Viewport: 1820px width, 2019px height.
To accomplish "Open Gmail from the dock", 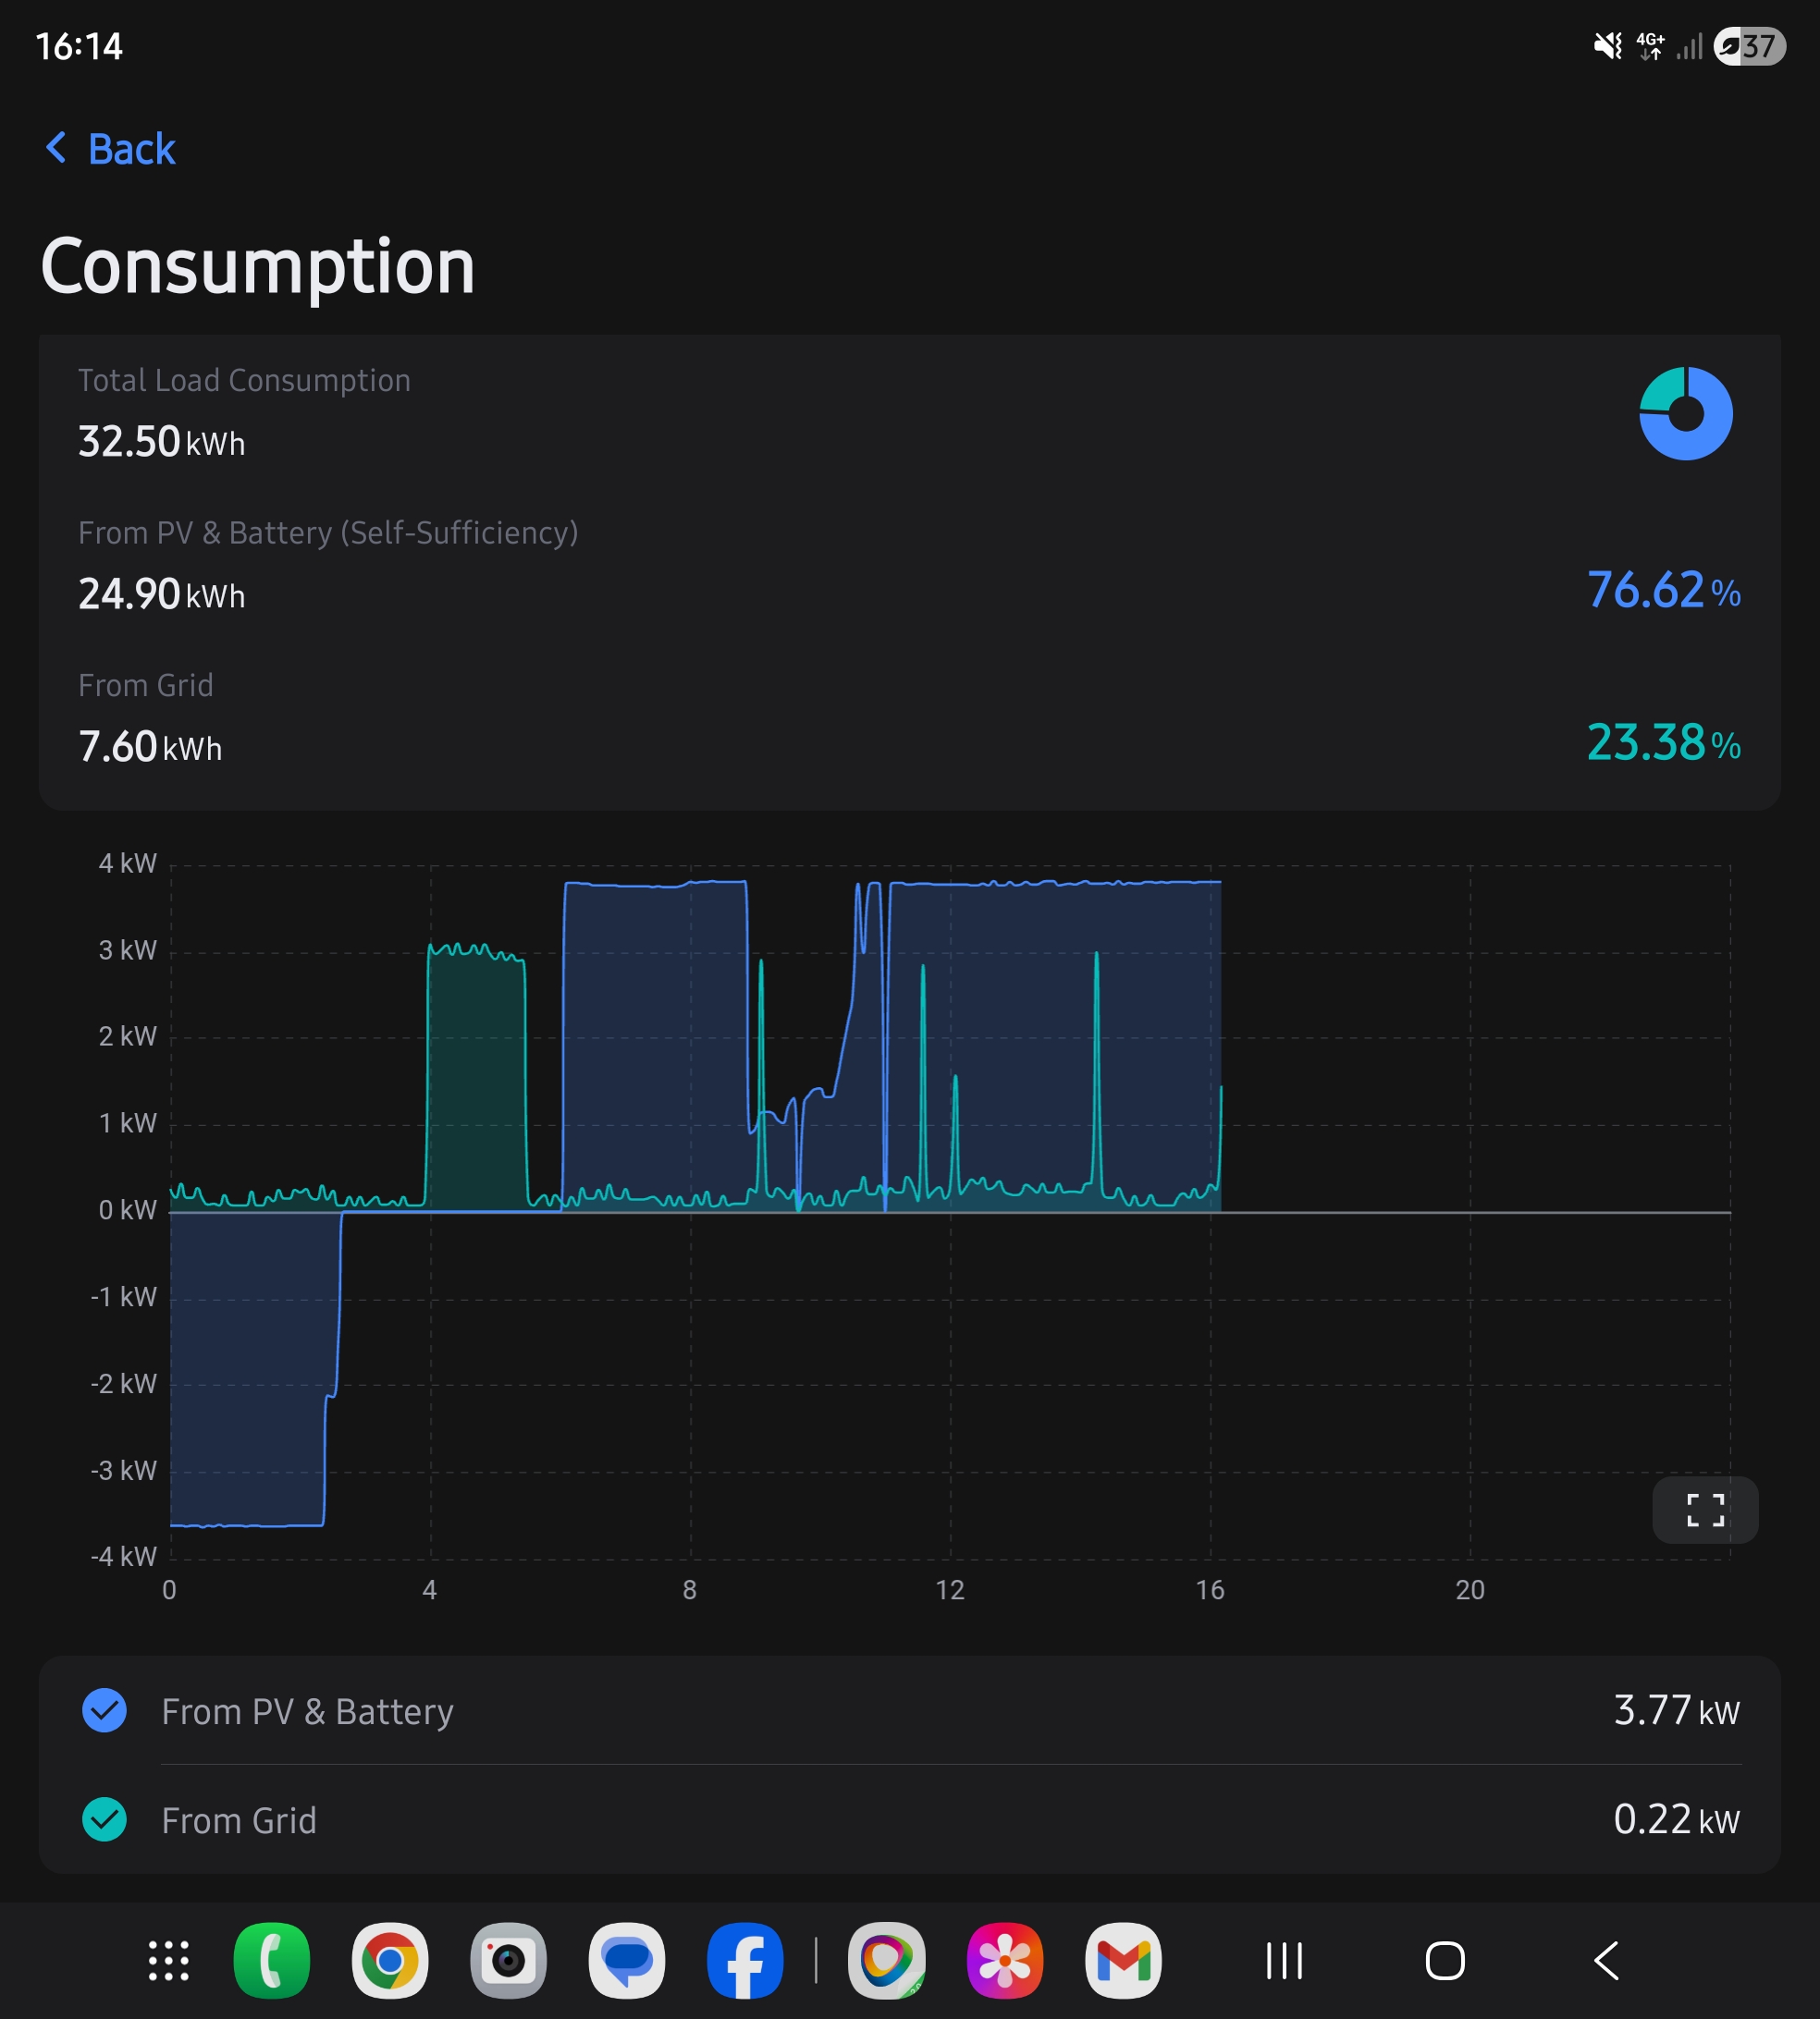I will click(x=1123, y=1960).
